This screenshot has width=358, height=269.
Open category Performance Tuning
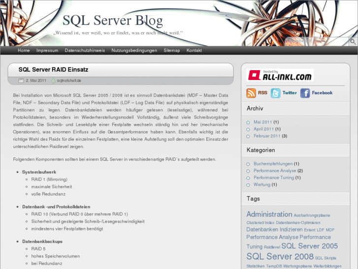pyautogui.click(x=274, y=177)
